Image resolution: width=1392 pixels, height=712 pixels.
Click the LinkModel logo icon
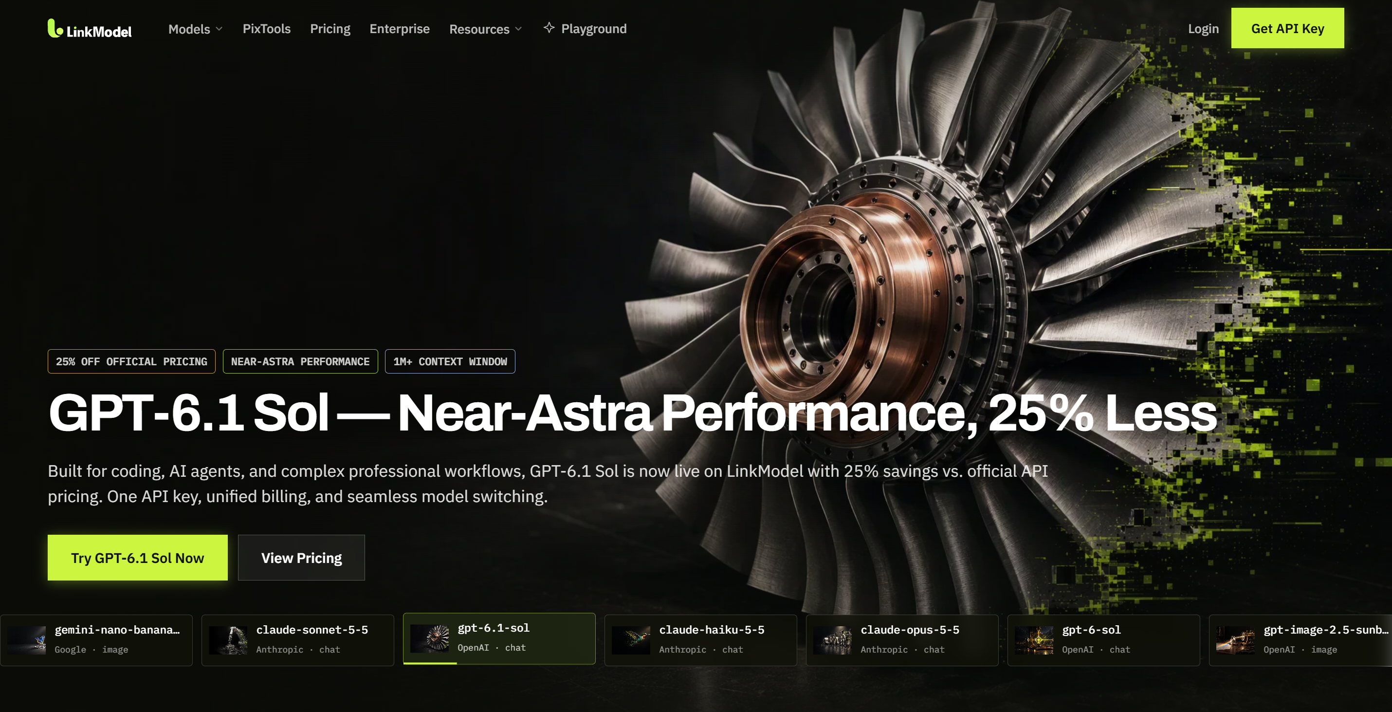pos(55,28)
